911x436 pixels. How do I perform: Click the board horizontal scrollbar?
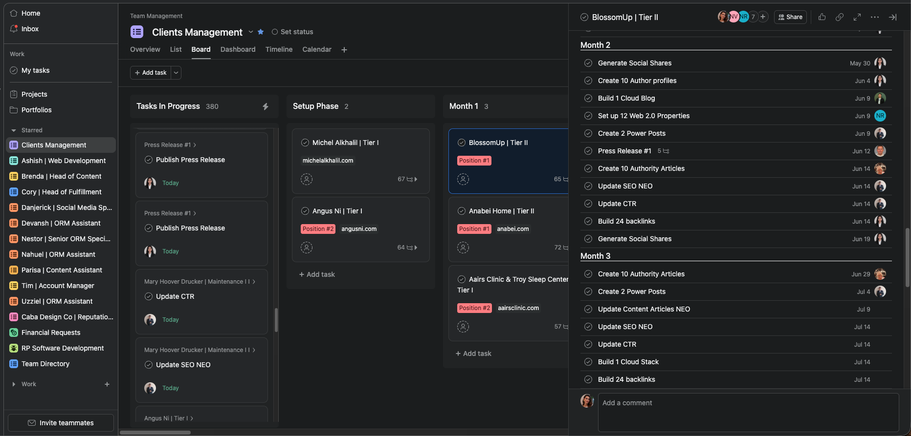[155, 433]
